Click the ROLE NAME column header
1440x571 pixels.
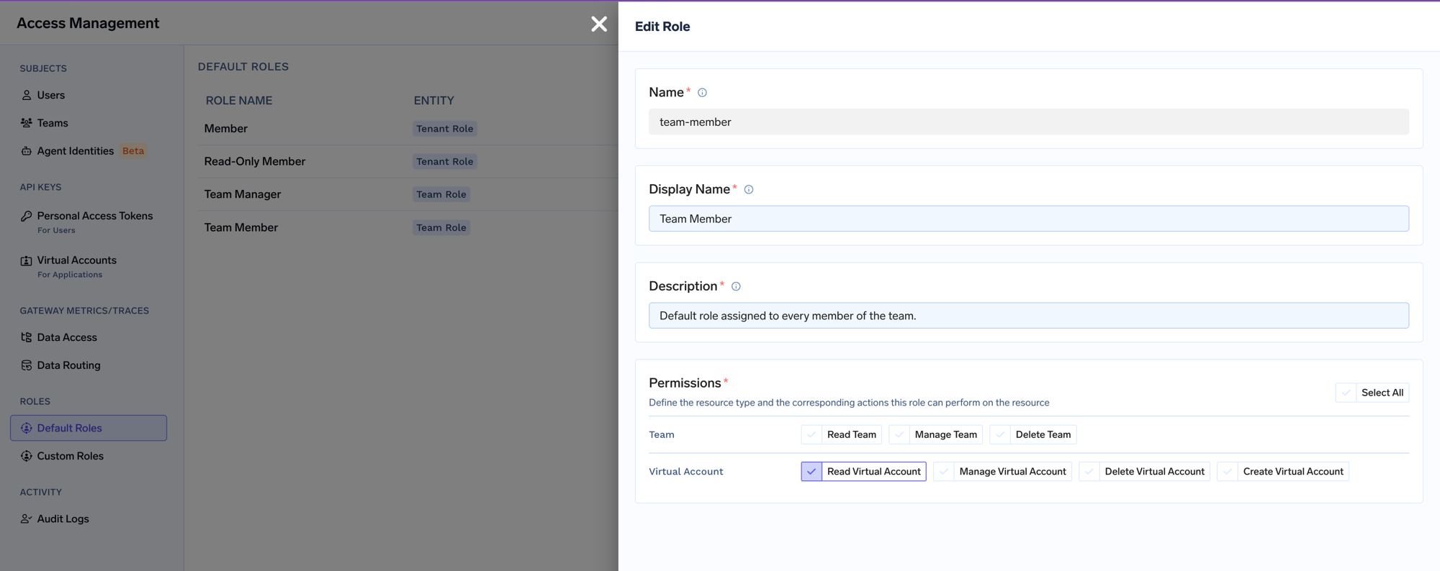(239, 101)
